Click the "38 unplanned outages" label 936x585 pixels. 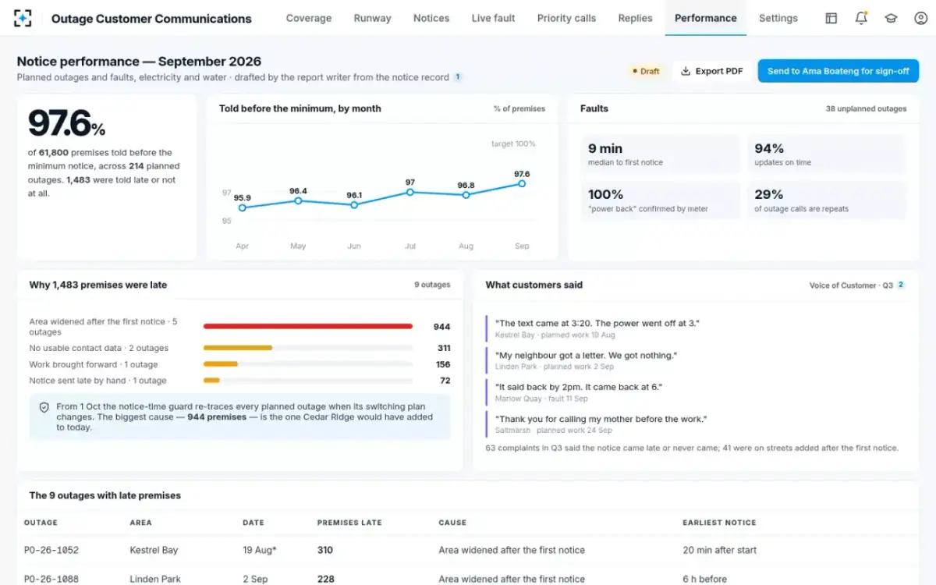(x=866, y=109)
